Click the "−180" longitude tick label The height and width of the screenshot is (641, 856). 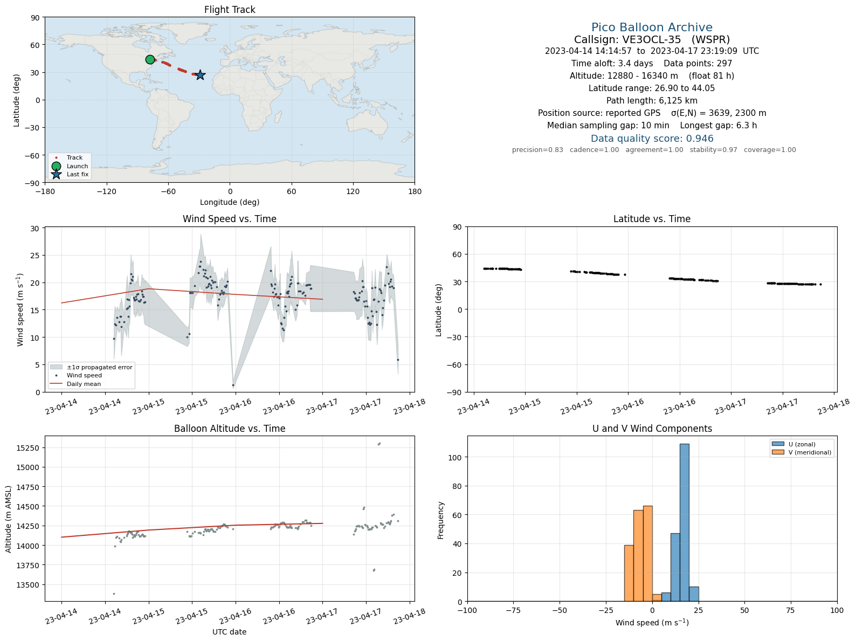tap(45, 191)
